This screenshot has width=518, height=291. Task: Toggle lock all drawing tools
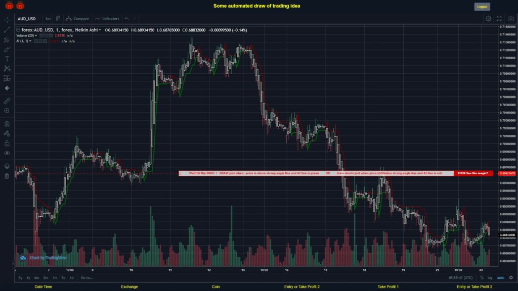coord(7,143)
